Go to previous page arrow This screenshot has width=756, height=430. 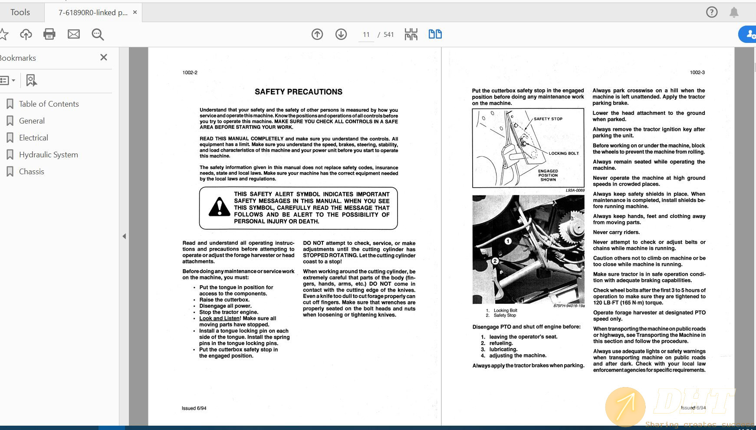pos(317,34)
